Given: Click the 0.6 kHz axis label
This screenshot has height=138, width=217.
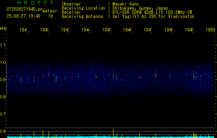Looking at the screenshot, I should [x=3, y=131].
